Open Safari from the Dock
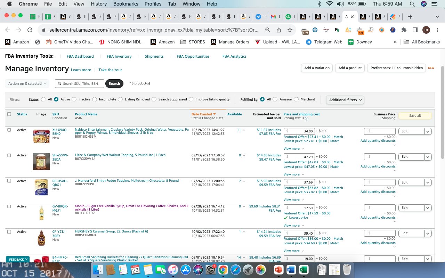445x278 pixels. pyautogui.click(x=235, y=269)
